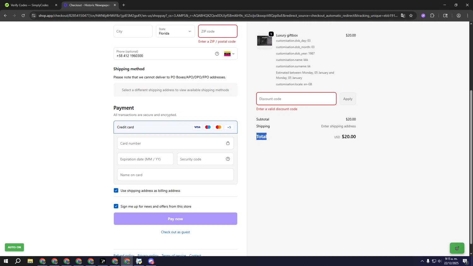Toggle the AUTO: ON button
473x266 pixels.
point(15,247)
